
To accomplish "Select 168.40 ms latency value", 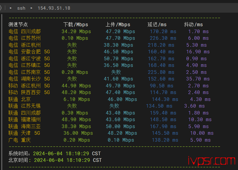I will coord(161,65).
